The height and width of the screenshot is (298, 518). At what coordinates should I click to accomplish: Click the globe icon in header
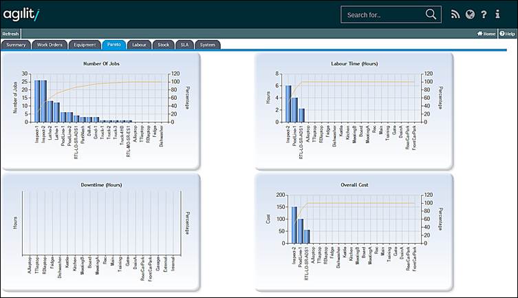click(470, 14)
